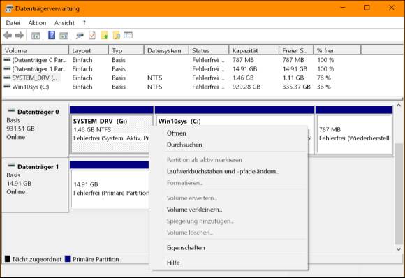
Task: Select the 14.91 GB primary partition block
Action: 110,185
